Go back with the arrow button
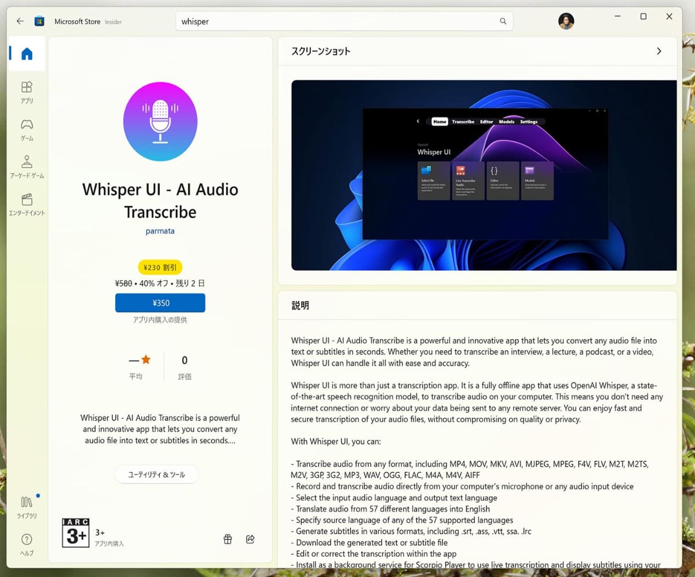The image size is (695, 577). tap(20, 21)
